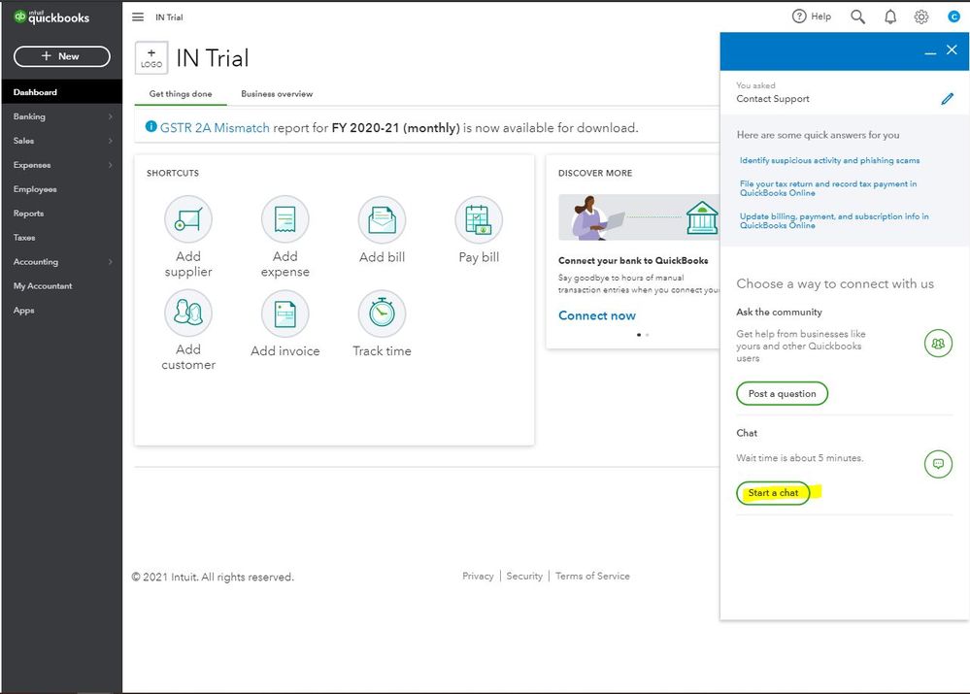The height and width of the screenshot is (694, 970).
Task: Click the Add bill shortcut icon
Action: click(x=382, y=219)
